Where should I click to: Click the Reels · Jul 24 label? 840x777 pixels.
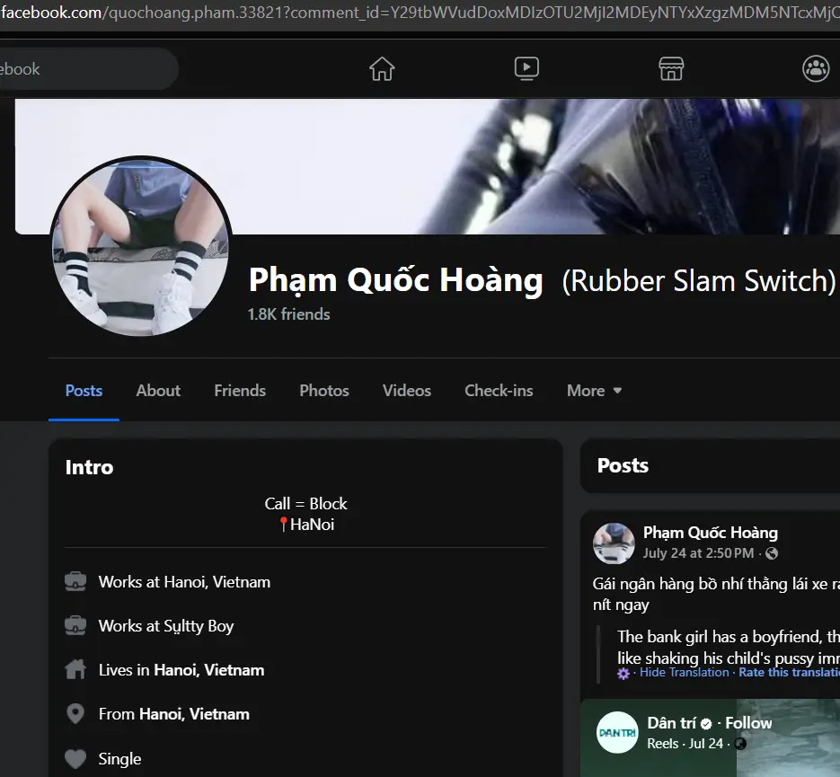pyautogui.click(x=685, y=744)
